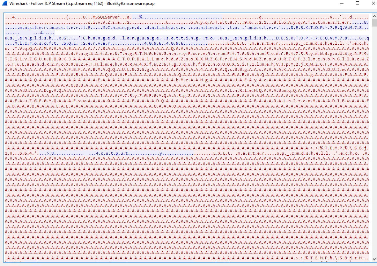Click the Wireshark icon in the title bar
377x266 pixels.
(4, 3)
